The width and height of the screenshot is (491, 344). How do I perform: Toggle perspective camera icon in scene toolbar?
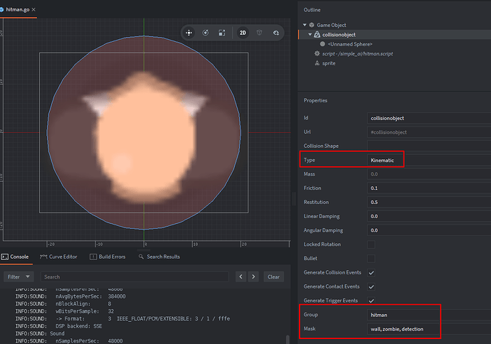(x=259, y=33)
